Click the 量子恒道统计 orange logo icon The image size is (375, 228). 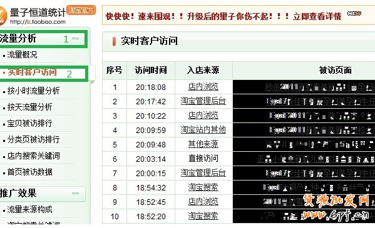point(3,16)
